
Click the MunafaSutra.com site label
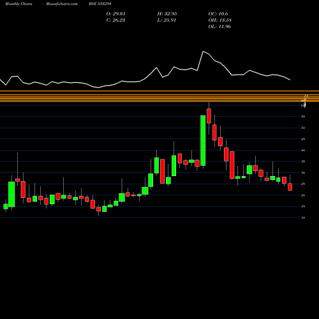[x=62, y=4]
